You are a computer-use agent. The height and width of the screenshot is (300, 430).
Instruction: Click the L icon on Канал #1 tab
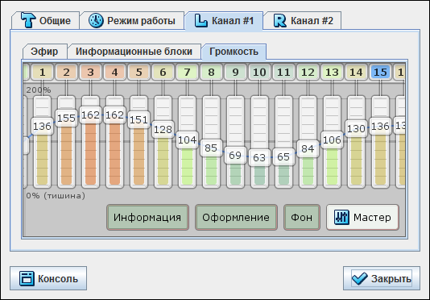(x=201, y=21)
